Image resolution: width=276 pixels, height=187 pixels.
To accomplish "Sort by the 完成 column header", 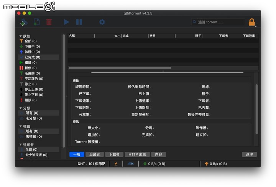I will (x=135, y=36).
